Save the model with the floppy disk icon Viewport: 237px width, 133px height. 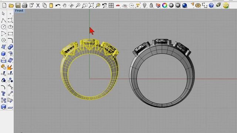pos(18,6)
